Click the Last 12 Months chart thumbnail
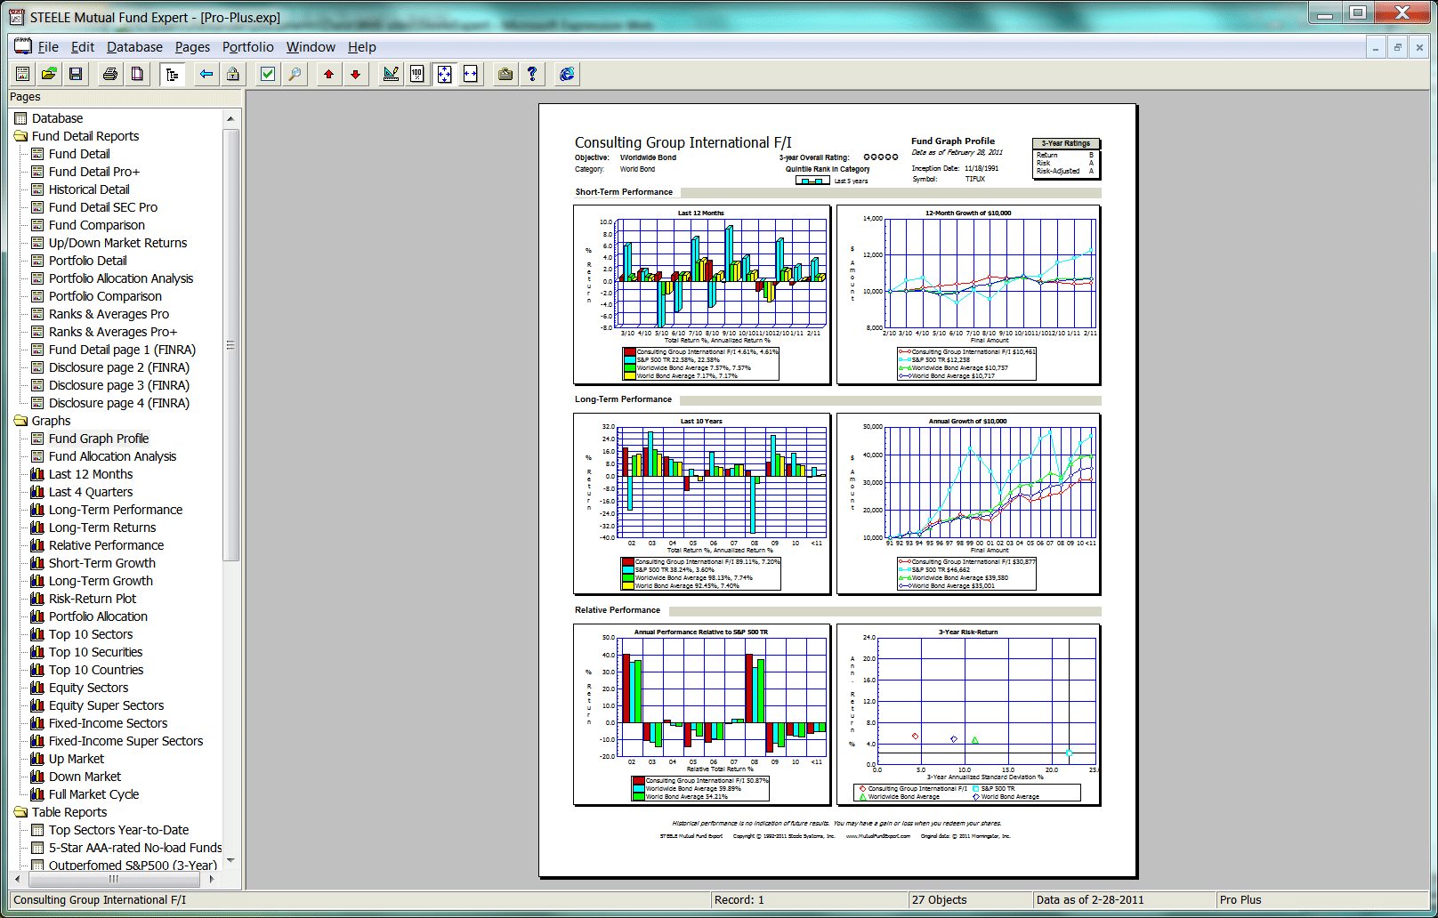 [702, 295]
